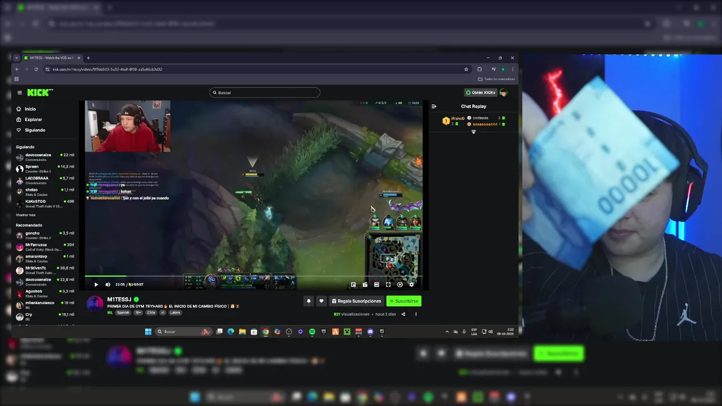Open the browser extensions icon
The height and width of the screenshot is (406, 722).
tap(479, 69)
